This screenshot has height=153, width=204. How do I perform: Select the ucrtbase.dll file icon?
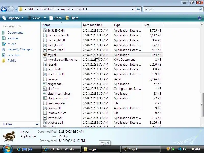tap(45, 123)
